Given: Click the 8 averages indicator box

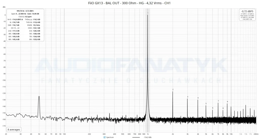Looking at the screenshot, I should pyautogui.click(x=14, y=129).
